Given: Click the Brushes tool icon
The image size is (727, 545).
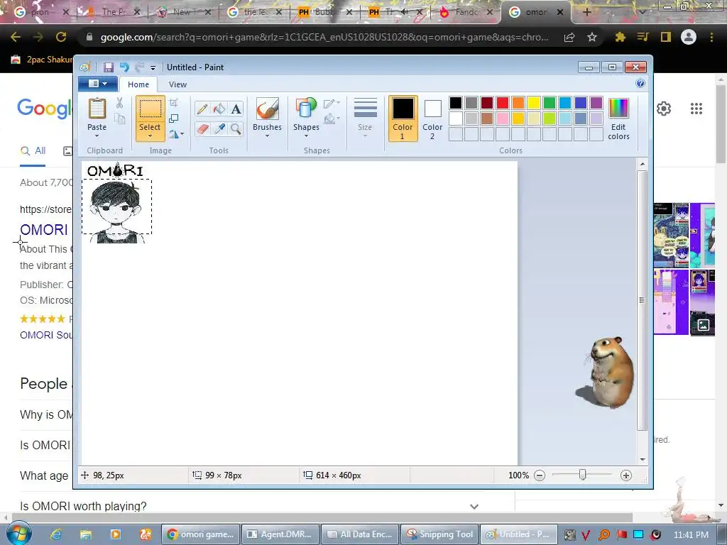Looking at the screenshot, I should (x=268, y=109).
